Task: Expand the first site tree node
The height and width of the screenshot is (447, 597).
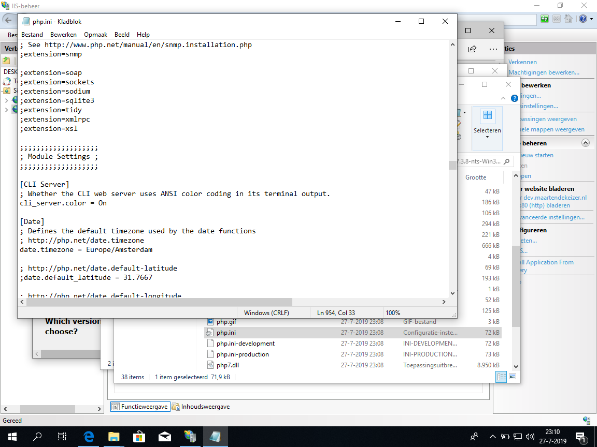Action: tap(6, 100)
